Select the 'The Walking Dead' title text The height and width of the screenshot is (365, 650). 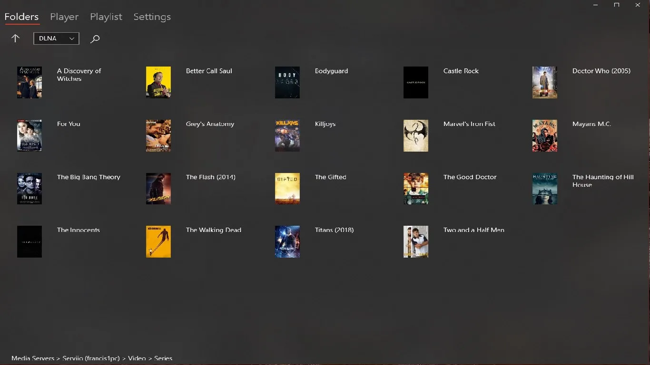[214, 230]
